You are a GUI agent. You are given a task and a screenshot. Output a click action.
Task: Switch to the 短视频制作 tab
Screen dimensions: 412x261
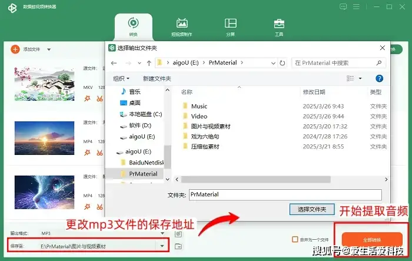pyautogui.click(x=182, y=27)
